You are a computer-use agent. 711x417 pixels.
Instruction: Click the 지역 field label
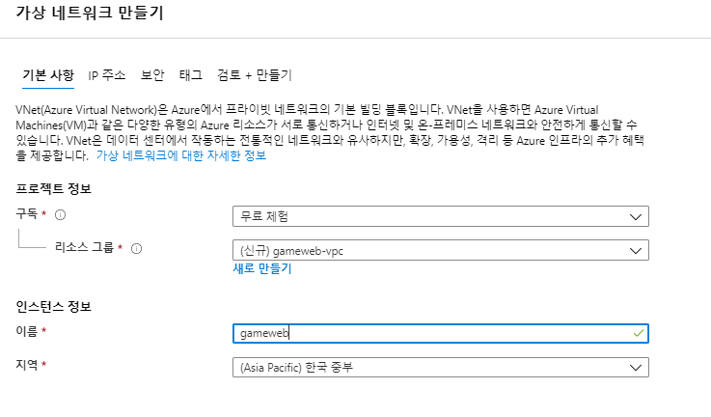(27, 364)
